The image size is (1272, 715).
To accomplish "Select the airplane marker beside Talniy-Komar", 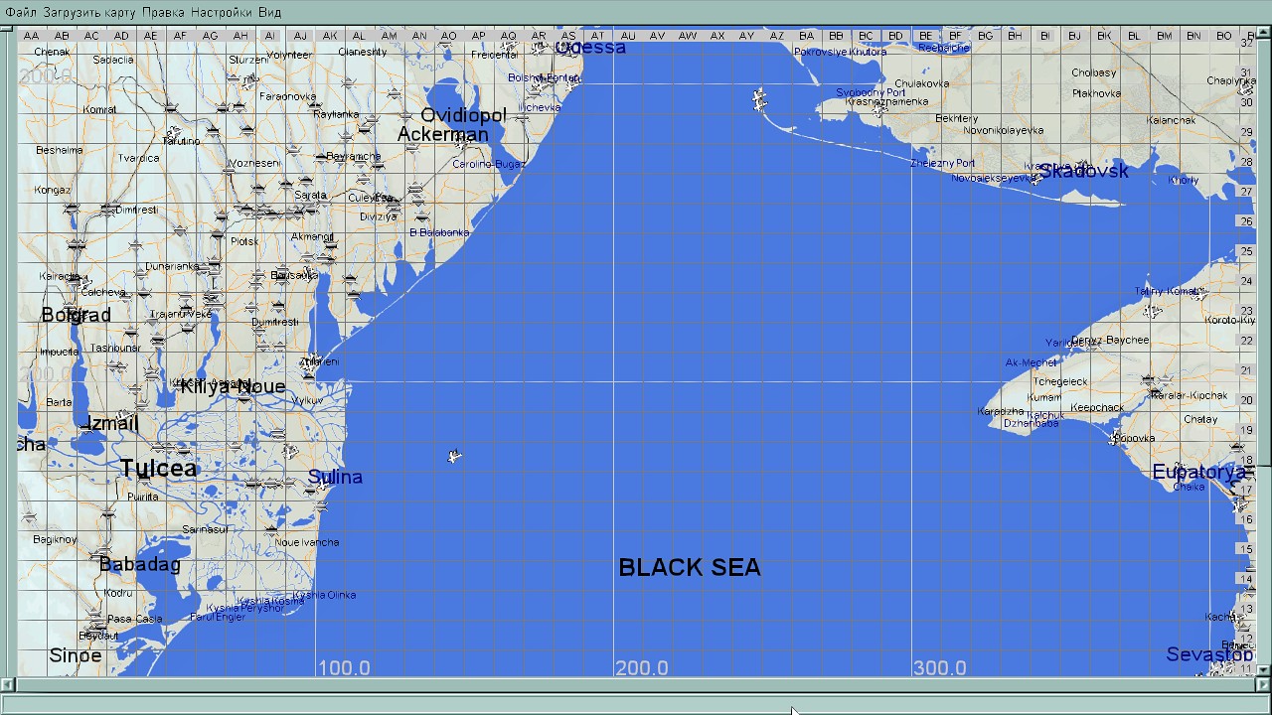I will click(x=1199, y=294).
